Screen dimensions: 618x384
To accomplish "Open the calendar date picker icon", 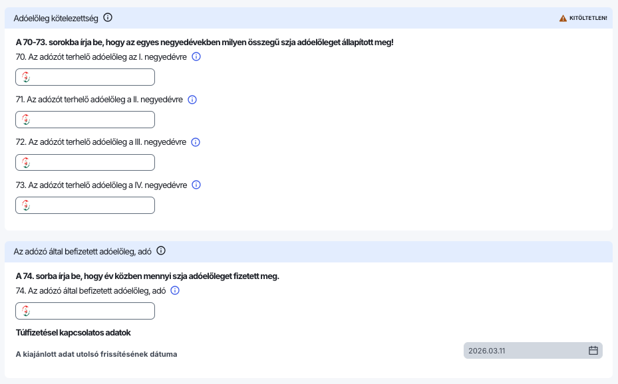I will (593, 350).
